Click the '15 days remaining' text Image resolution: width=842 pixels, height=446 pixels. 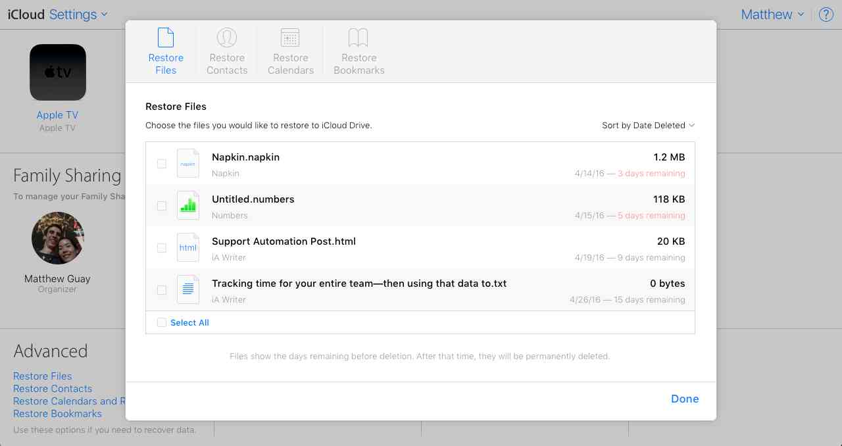[649, 300]
